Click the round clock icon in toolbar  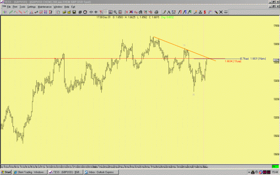(x=85, y=12)
